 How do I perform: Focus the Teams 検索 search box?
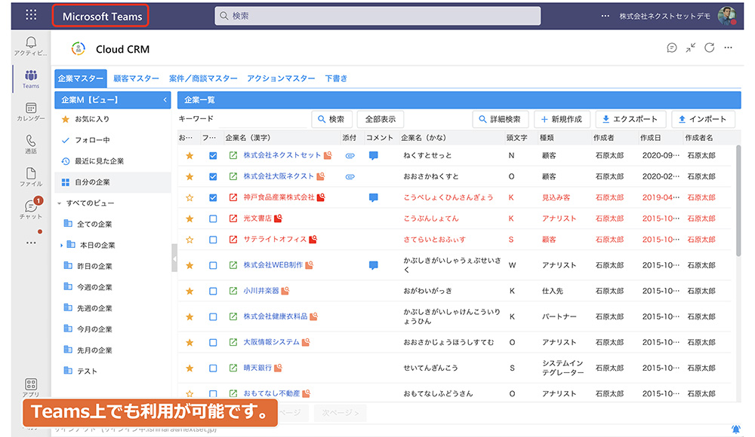coord(377,16)
